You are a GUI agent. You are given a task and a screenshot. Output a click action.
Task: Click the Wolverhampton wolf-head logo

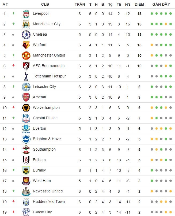tap(26, 107)
